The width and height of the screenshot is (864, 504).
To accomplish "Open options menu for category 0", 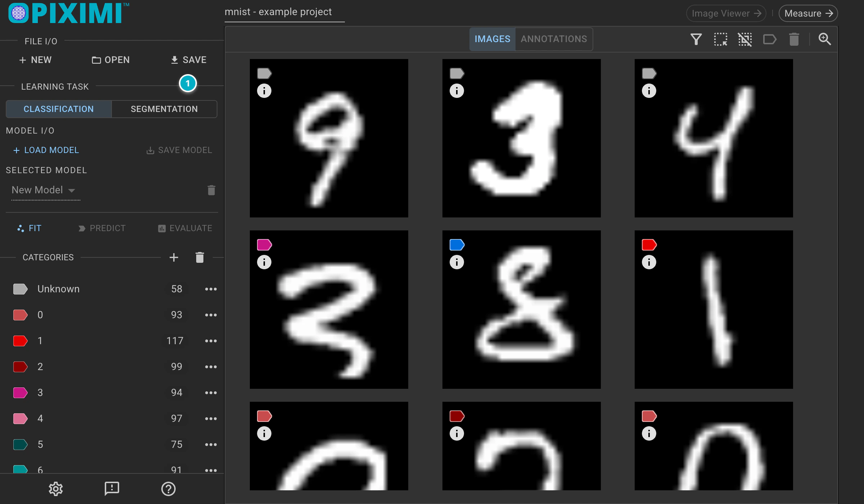I will pos(211,315).
